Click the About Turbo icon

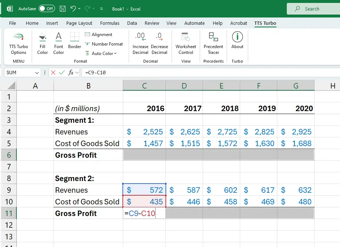[237, 41]
